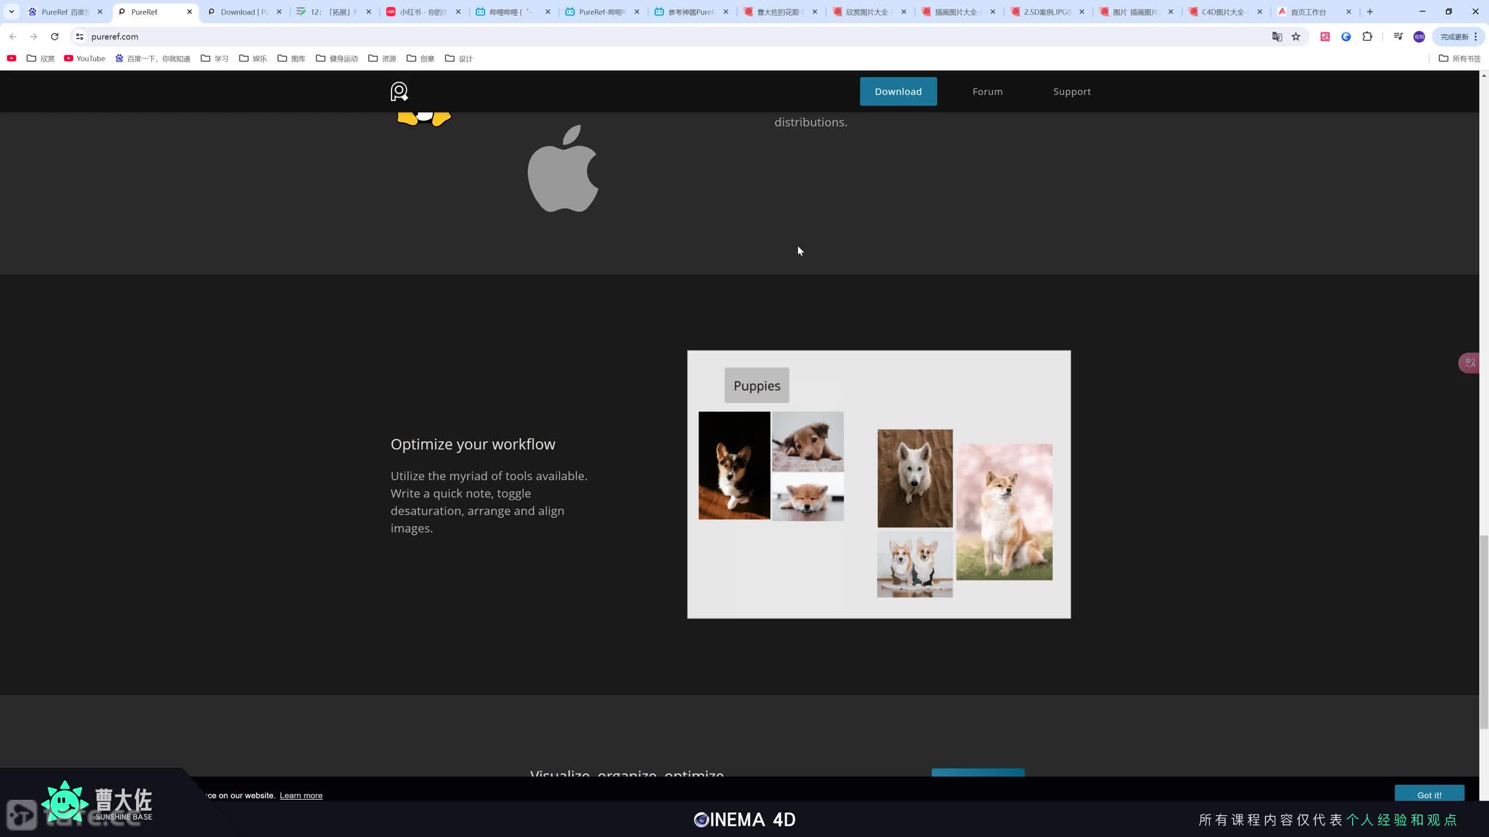Open the Forum menu item
This screenshot has width=1489, height=837.
point(987,92)
